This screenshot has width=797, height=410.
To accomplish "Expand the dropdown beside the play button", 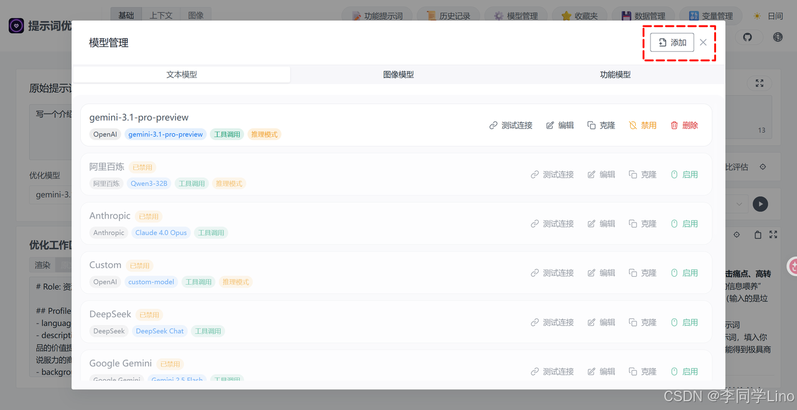I will 739,204.
